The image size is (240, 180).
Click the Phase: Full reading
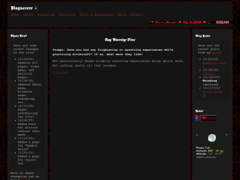(203, 148)
